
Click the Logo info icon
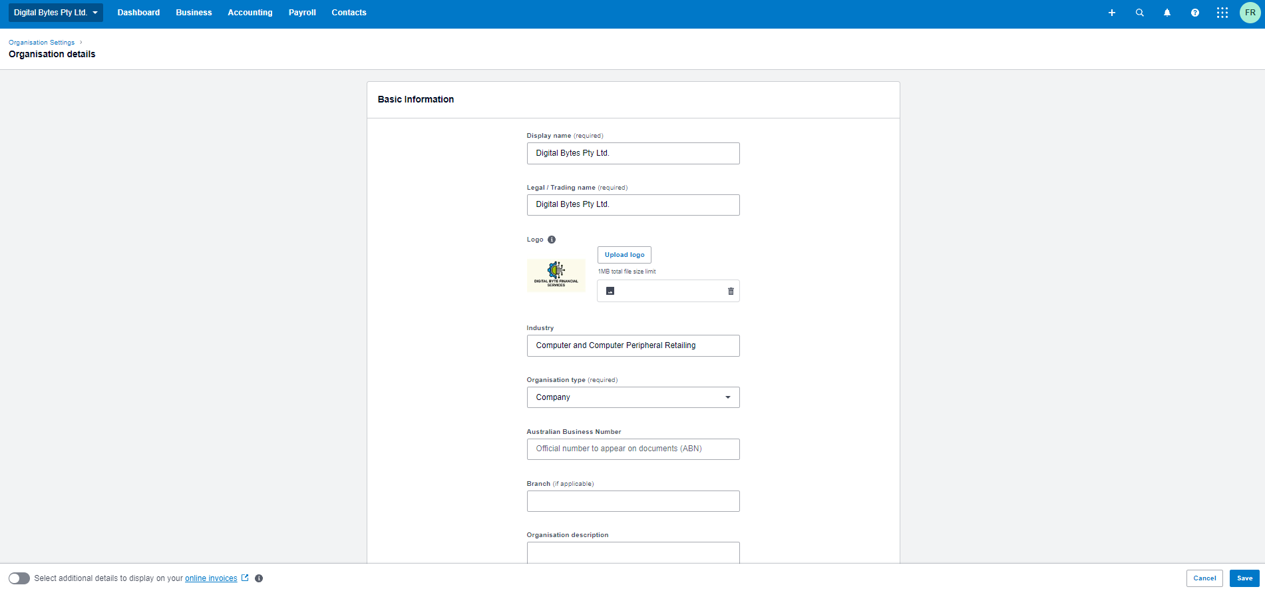552,240
